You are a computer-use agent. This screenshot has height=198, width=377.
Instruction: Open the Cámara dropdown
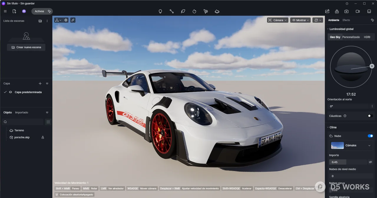pyautogui.click(x=278, y=20)
